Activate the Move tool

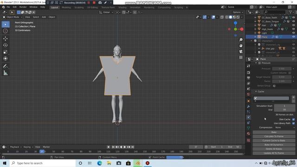point(5,39)
